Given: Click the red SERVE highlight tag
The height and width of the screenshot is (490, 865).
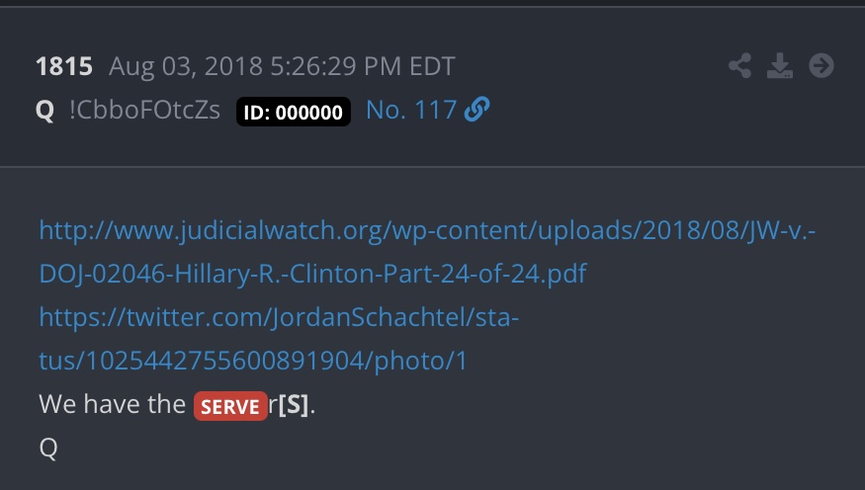Looking at the screenshot, I should point(230,406).
